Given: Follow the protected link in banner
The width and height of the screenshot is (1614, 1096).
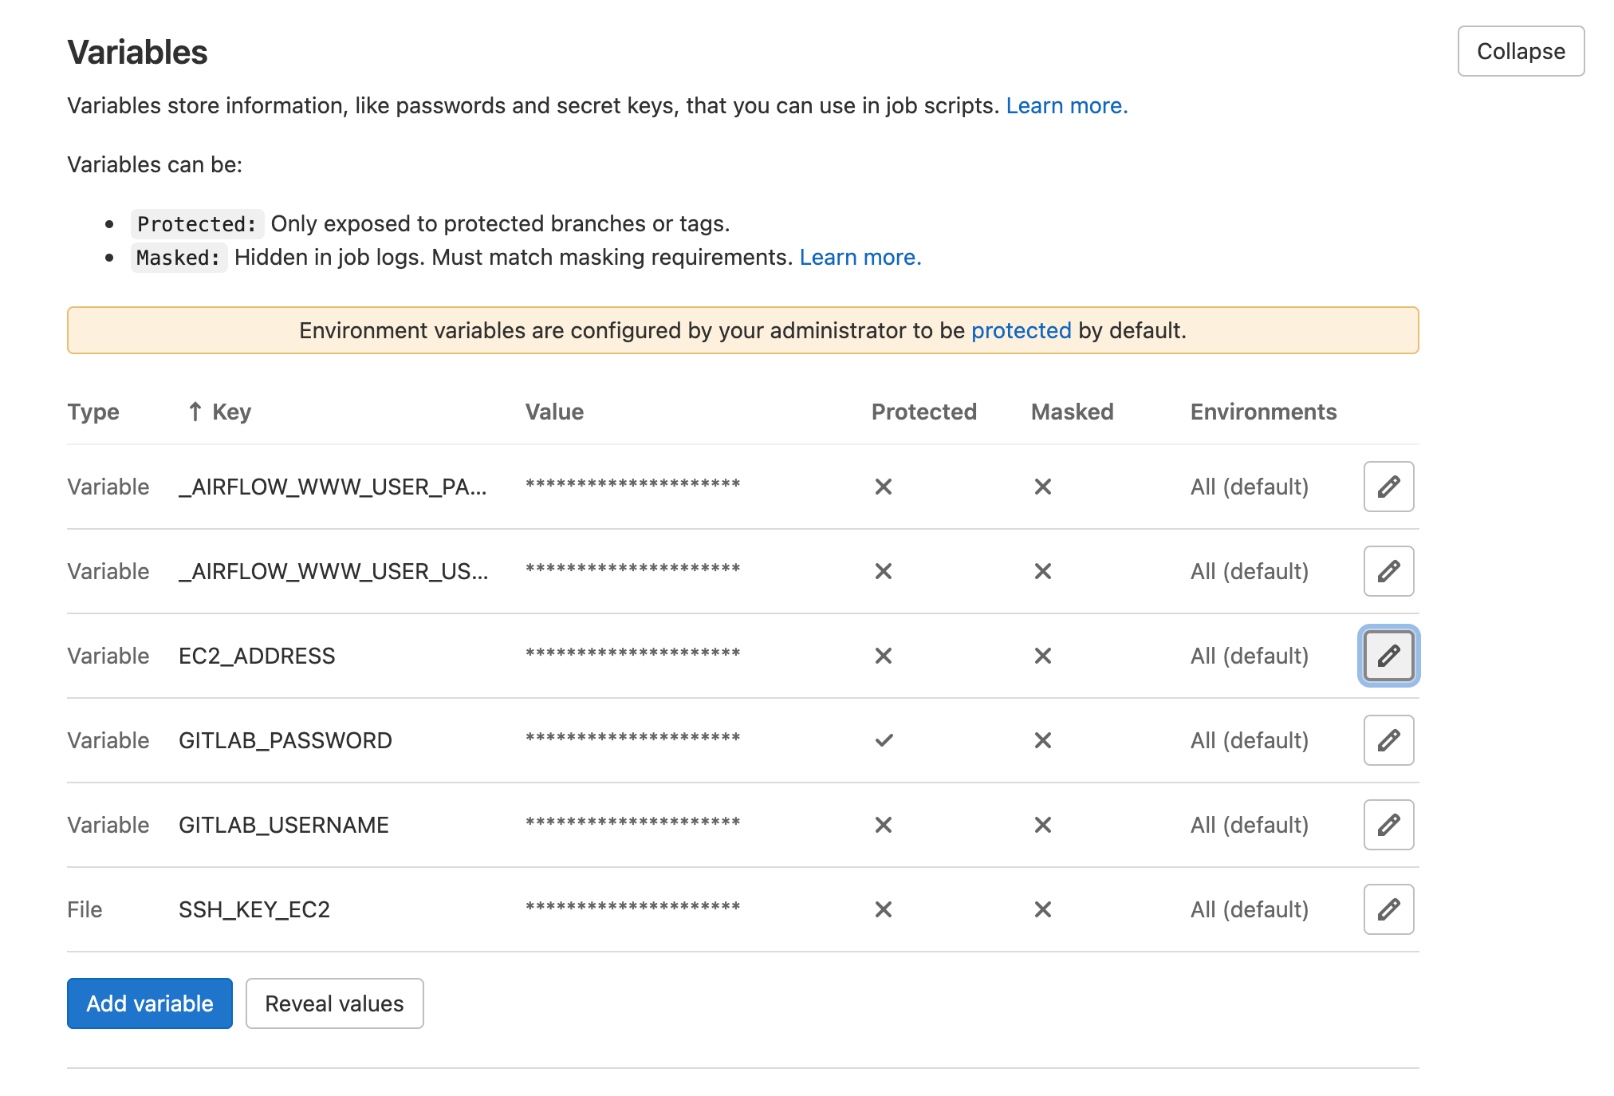Looking at the screenshot, I should click(x=1021, y=330).
